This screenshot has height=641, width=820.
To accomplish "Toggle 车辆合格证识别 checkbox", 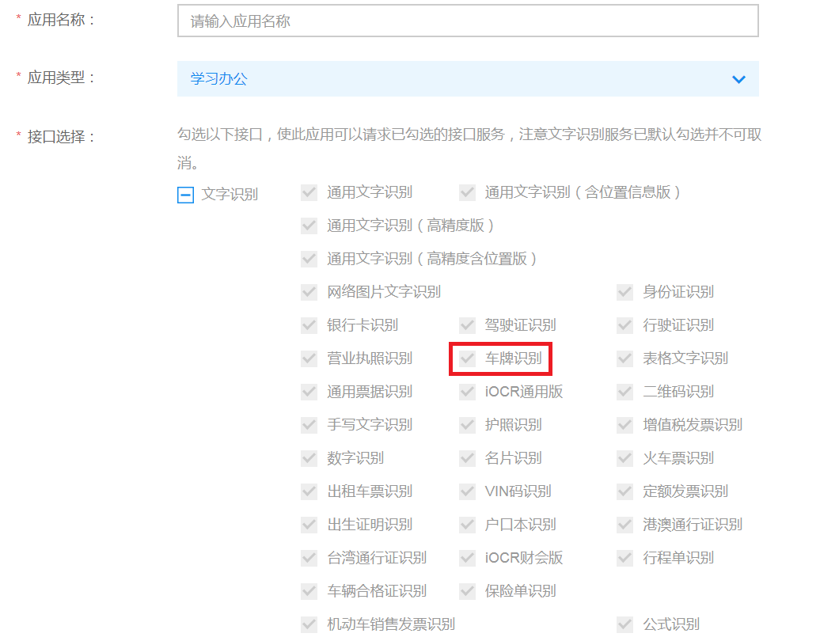I will tap(309, 591).
